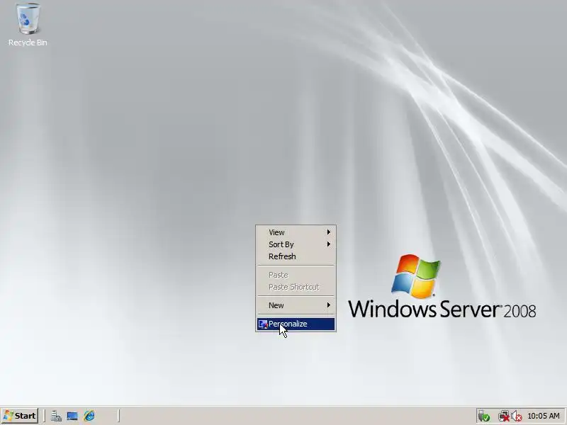Click the greyed-out Paste Shortcut entry
567x425 pixels.
(296, 287)
